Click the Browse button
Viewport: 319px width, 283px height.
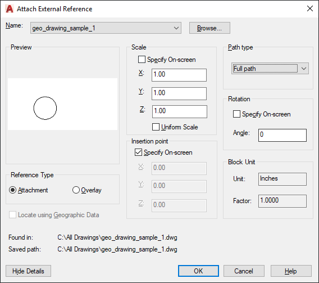coord(209,28)
